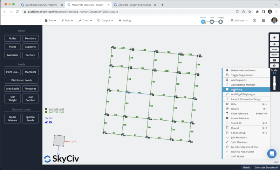Open the Nodes panel

(x=13, y=38)
